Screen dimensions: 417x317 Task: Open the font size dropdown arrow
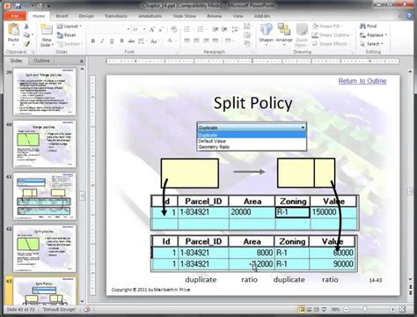coord(144,29)
